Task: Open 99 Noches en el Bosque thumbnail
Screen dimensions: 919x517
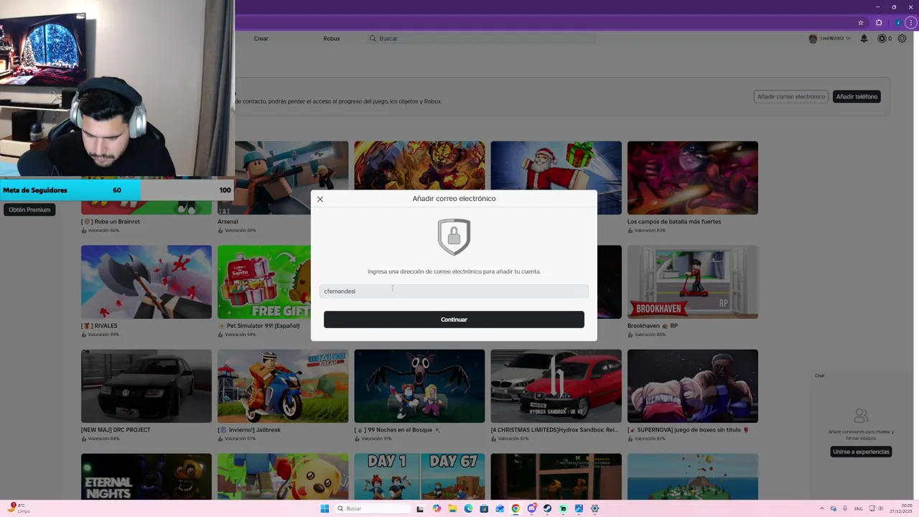Action: (419, 386)
